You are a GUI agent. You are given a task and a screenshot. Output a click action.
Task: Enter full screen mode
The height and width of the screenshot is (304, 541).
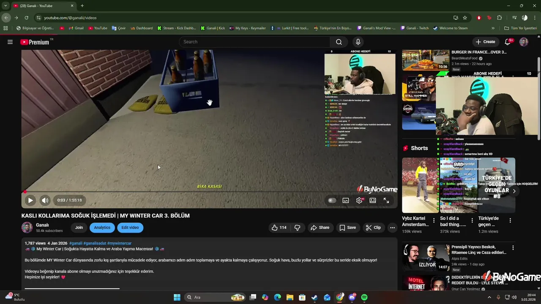click(x=386, y=201)
